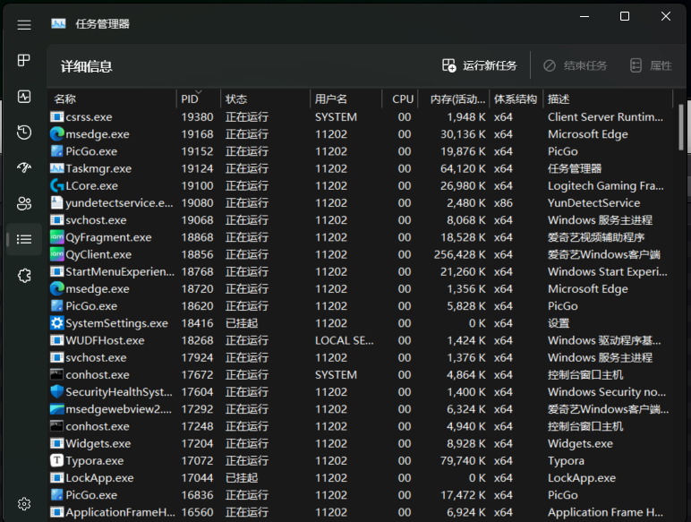This screenshot has height=522, width=691.
Task: Select the WUDFHost.exe process name
Action: coord(105,340)
